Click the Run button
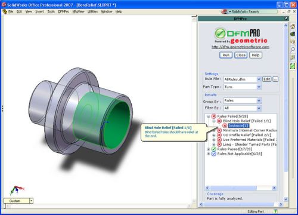Screen dimensions: 298x215 coord(226,55)
